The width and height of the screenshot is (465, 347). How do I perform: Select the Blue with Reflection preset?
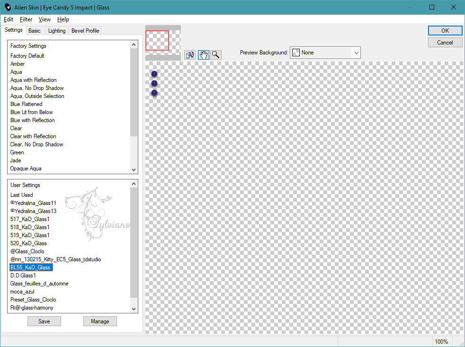click(33, 120)
